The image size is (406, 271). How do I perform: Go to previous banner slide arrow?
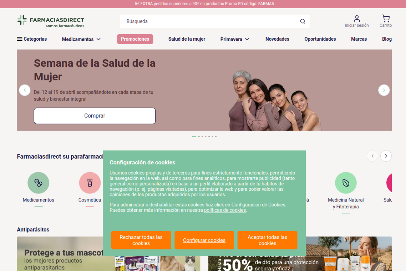coord(25,90)
